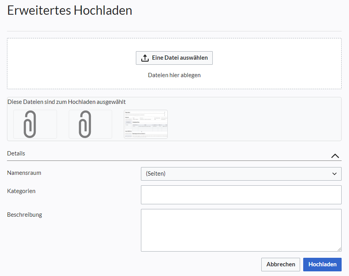Image resolution: width=349 pixels, height=276 pixels.
Task: Click the Beschreibung textarea resize handle
Action: click(339, 249)
